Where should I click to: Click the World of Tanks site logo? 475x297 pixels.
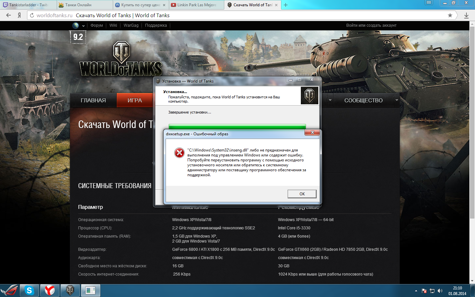coord(121,59)
